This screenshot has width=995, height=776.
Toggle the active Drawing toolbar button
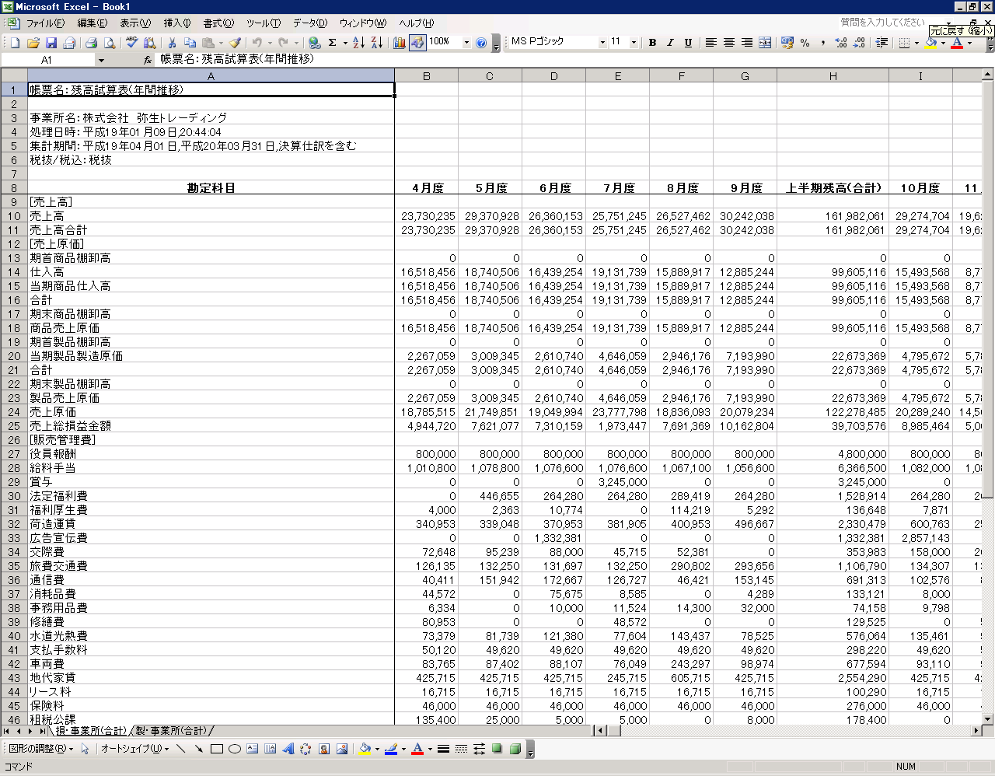(x=417, y=43)
